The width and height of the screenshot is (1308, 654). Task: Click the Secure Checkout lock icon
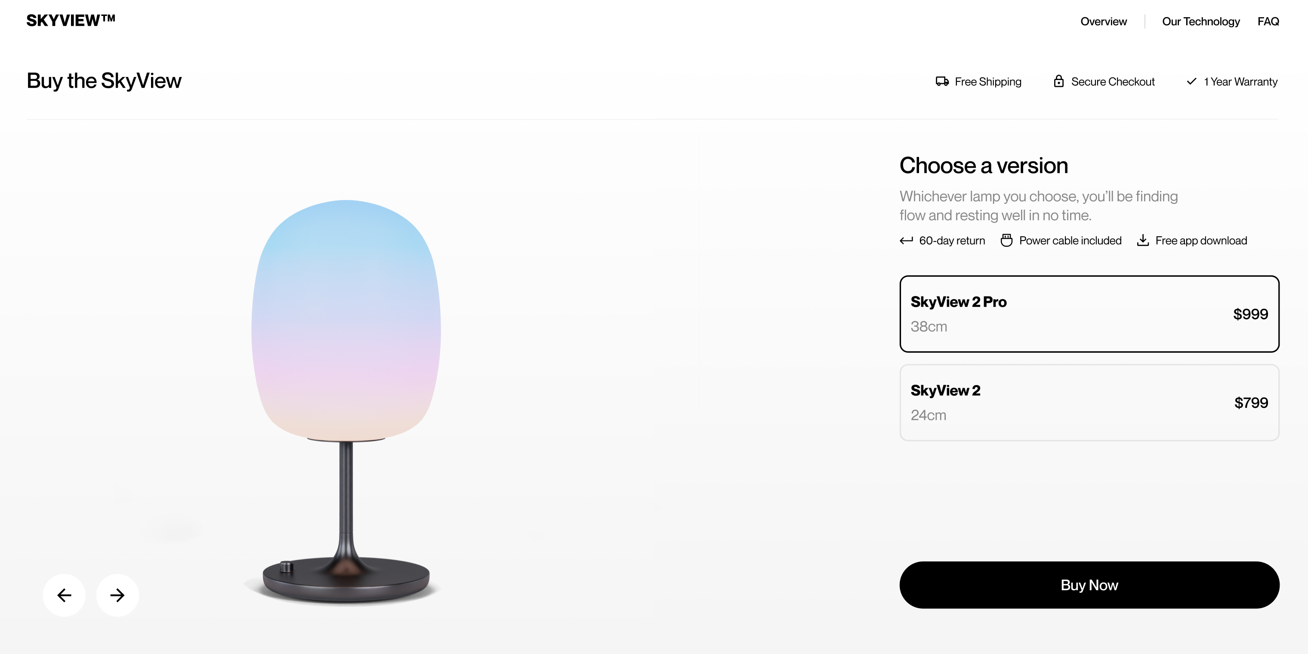1059,81
